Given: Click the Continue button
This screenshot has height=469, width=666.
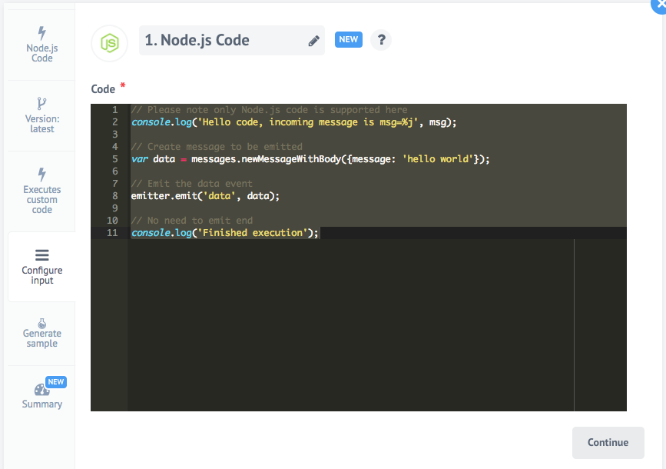Looking at the screenshot, I should click(608, 443).
